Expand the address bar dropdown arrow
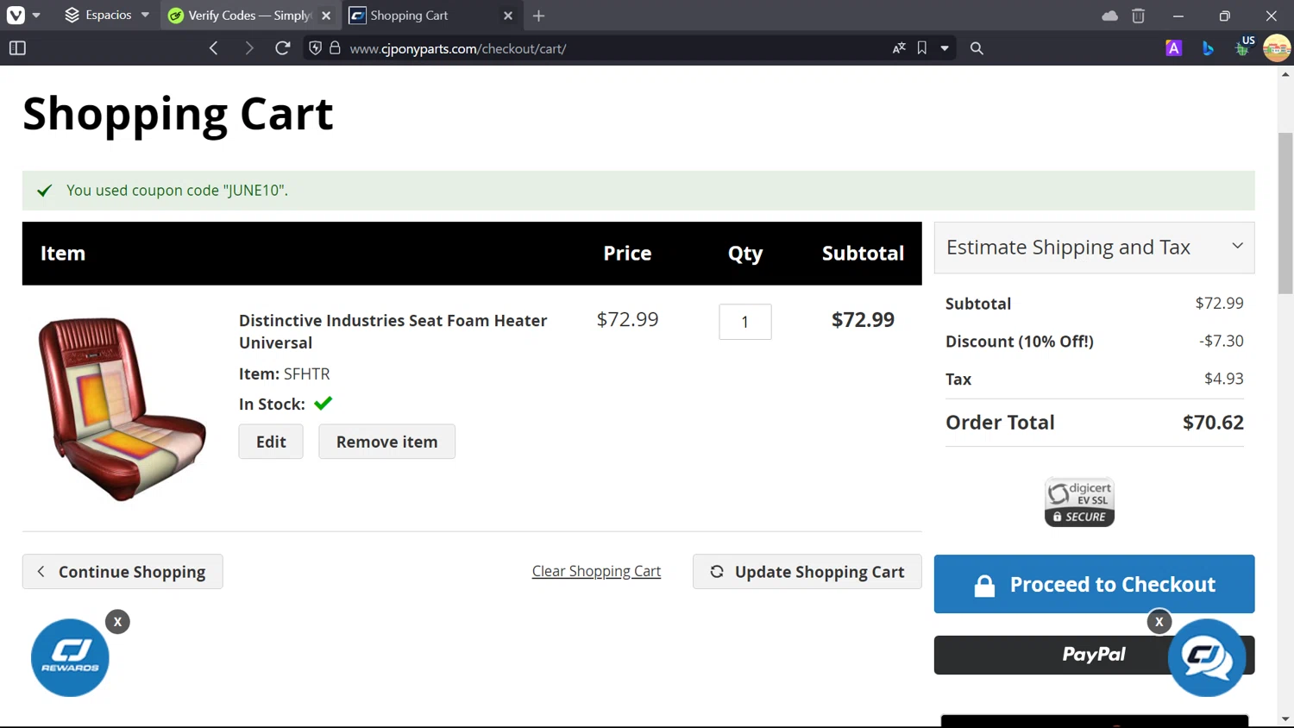The height and width of the screenshot is (728, 1294). point(945,48)
